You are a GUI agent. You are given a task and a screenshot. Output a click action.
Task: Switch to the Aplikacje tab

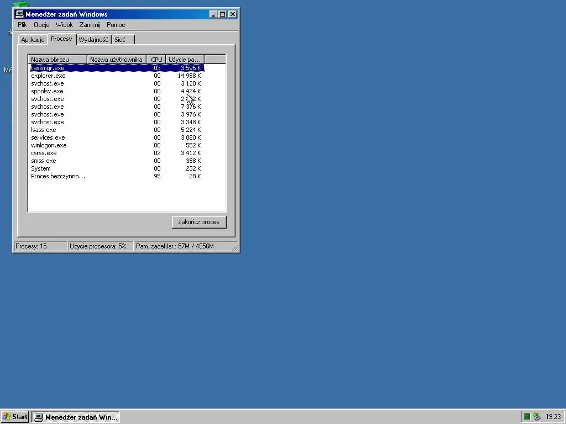[33, 40]
